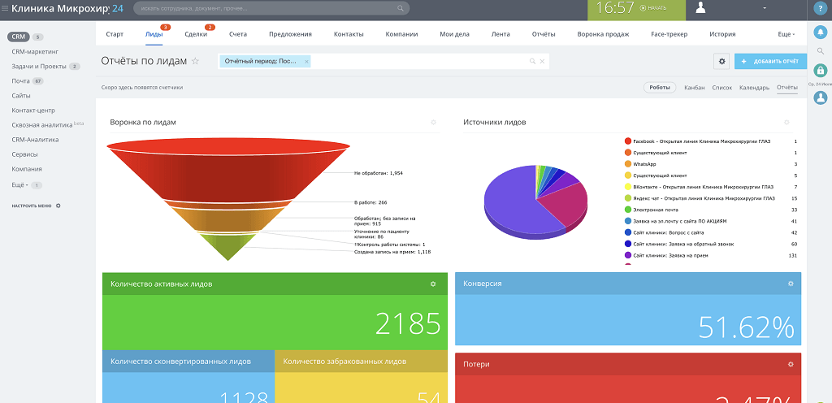Clear the filter with the X icon

pyautogui.click(x=542, y=62)
